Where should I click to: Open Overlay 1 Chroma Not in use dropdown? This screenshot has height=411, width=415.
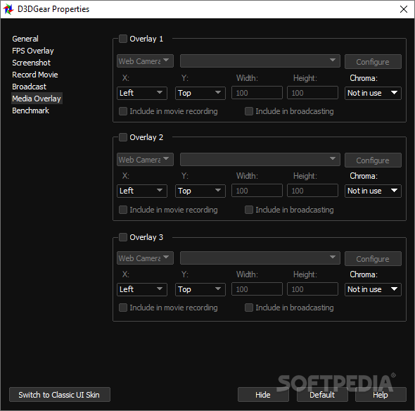(373, 93)
